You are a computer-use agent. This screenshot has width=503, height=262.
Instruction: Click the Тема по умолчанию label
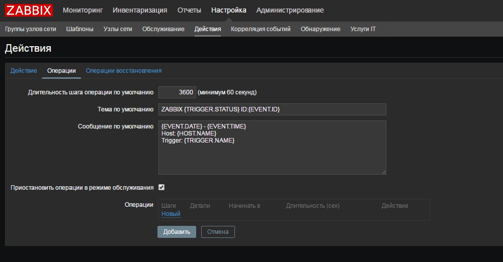pos(125,109)
